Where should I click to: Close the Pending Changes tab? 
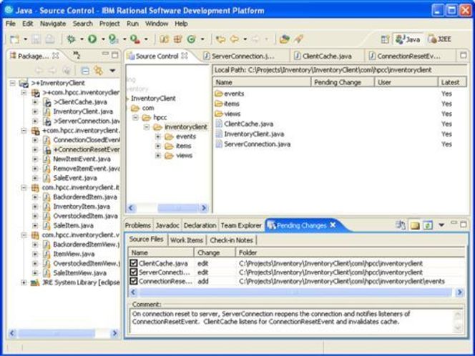click(333, 225)
